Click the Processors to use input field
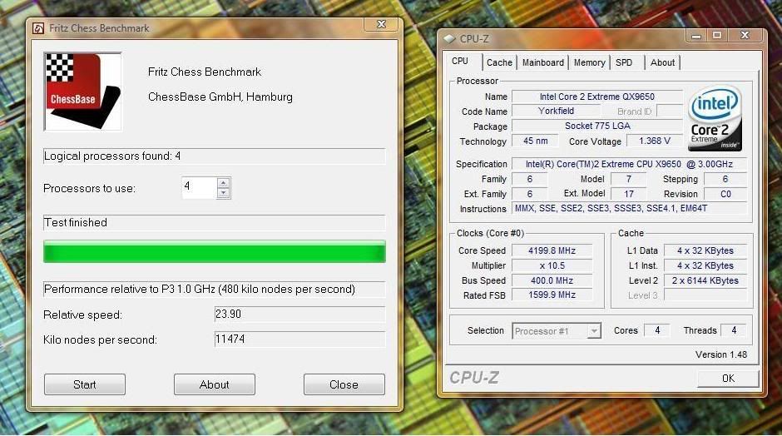Viewport: 782px width, 436px height. point(198,188)
